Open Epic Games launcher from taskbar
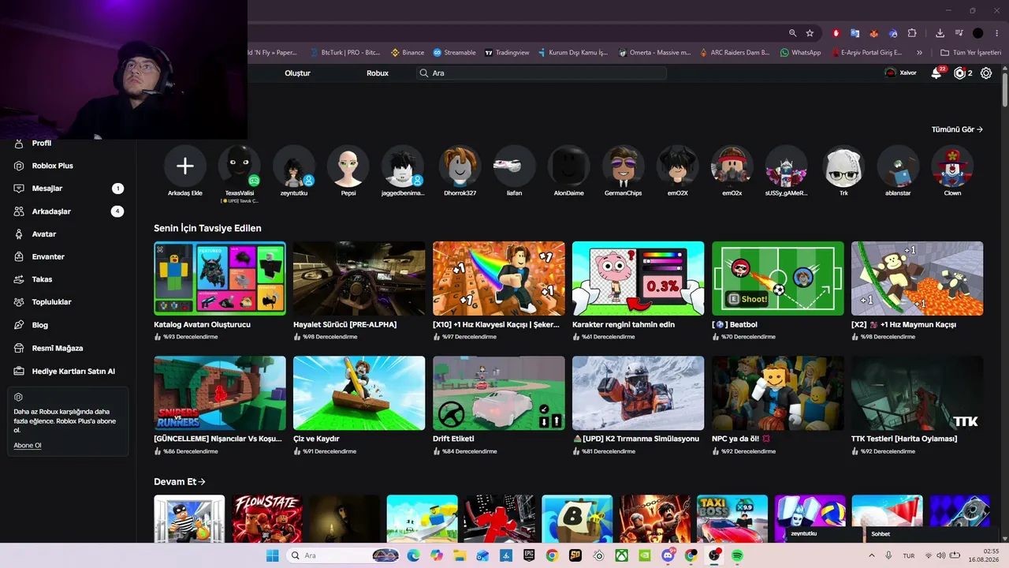1009x568 pixels. click(529, 555)
